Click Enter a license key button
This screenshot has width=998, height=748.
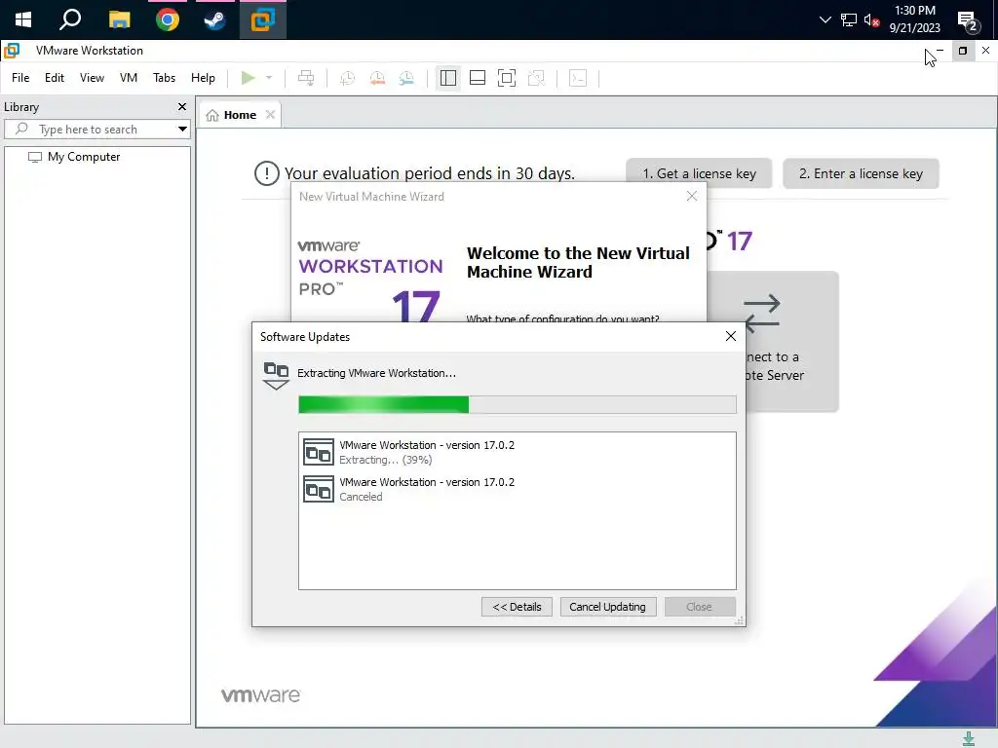[861, 173]
